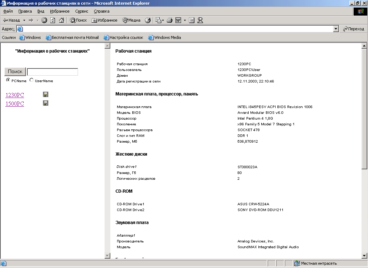The image size is (368, 268).
Task: Open the Edit with Word dropdown arrow
Action: pyautogui.click(x=185, y=20)
